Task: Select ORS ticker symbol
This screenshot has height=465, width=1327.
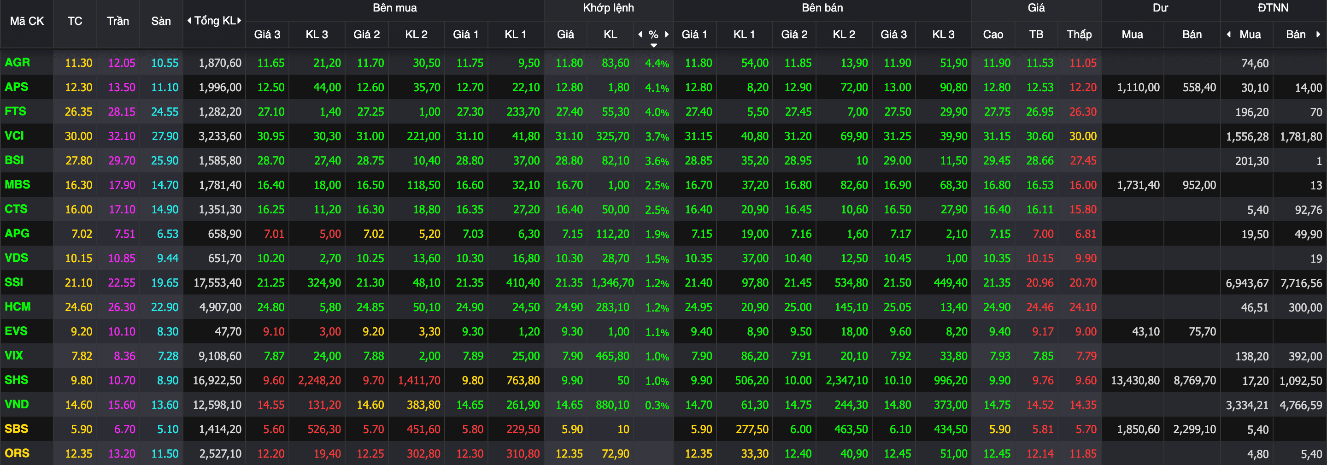Action: 17,453
